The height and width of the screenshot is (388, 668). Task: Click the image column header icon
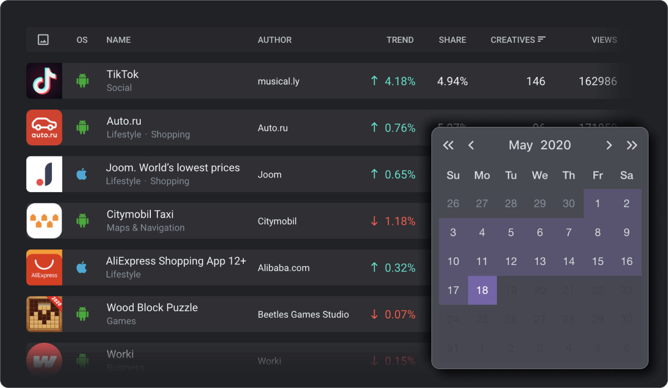point(43,40)
